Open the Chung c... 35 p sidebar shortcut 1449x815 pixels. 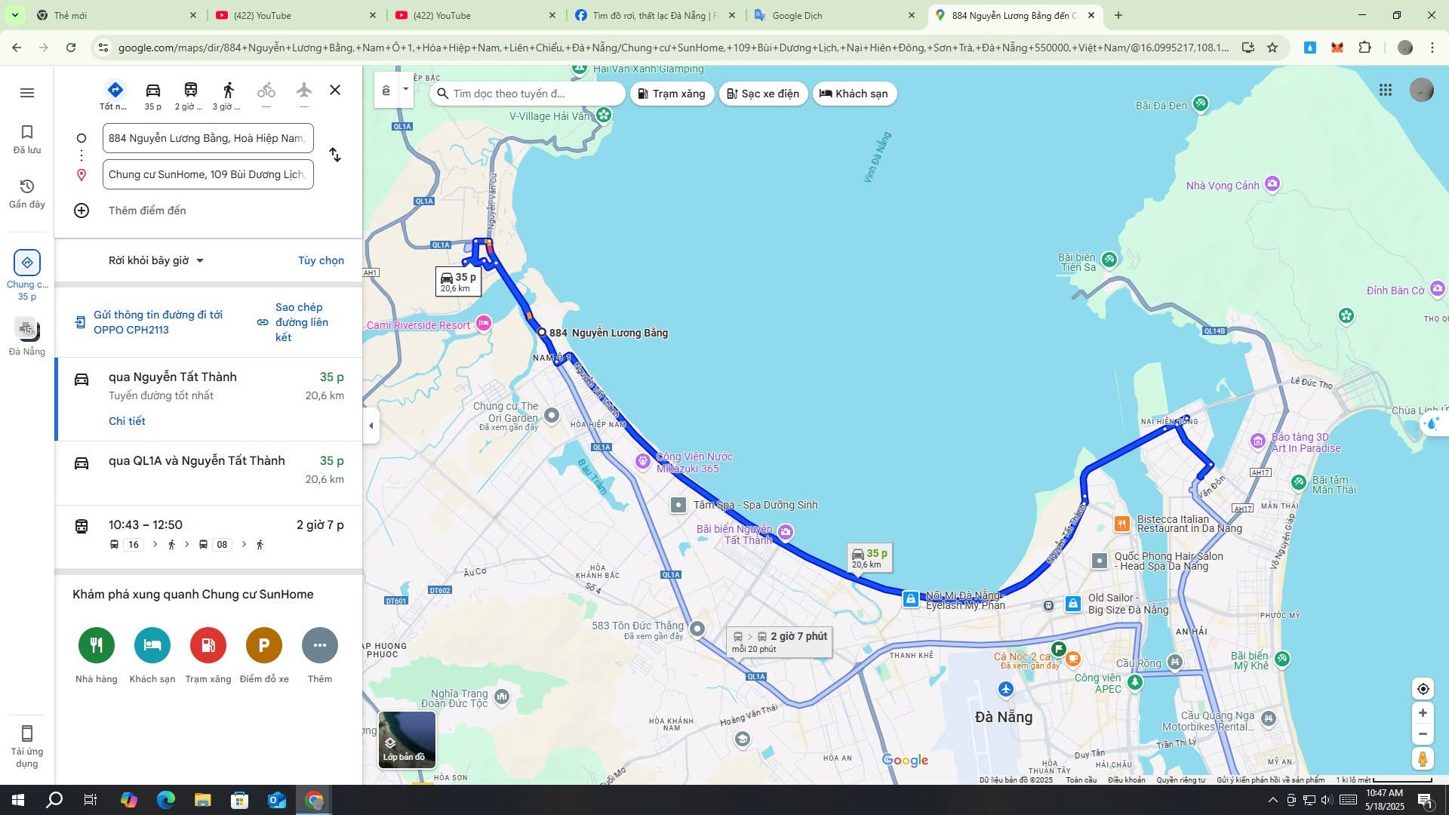click(x=27, y=275)
